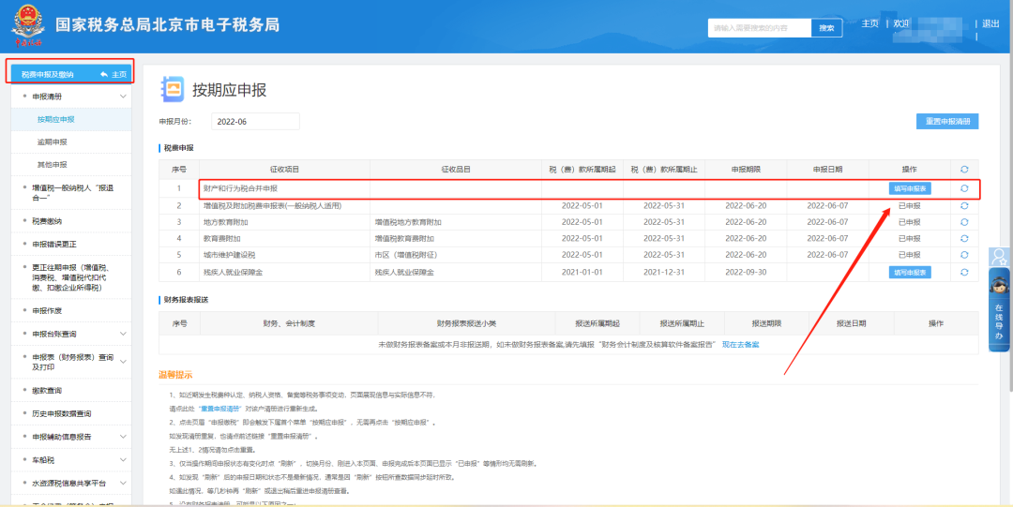Click the 退出 logout link
This screenshot has height=507, width=1013.
click(990, 23)
